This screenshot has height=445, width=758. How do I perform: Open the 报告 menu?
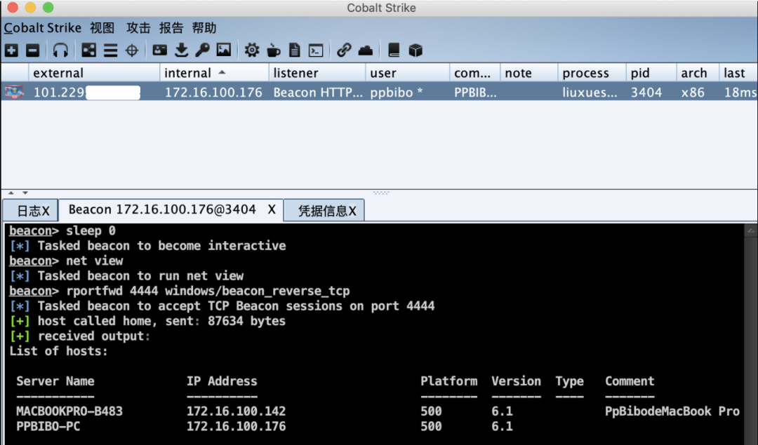click(171, 28)
